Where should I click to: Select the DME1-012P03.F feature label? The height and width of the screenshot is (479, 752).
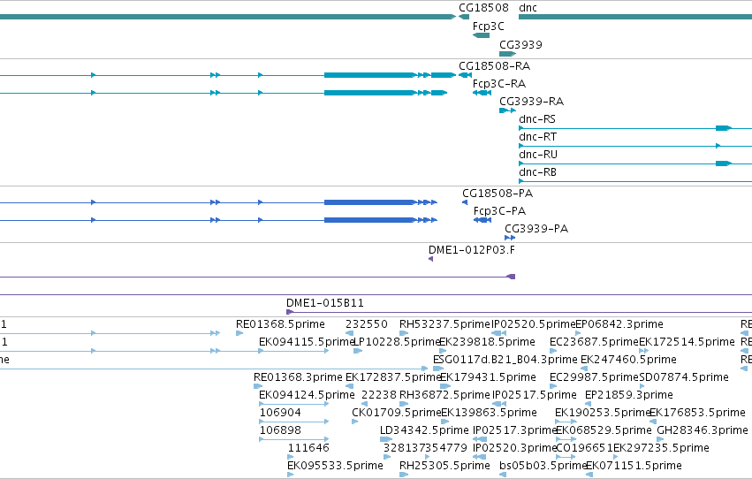[472, 250]
